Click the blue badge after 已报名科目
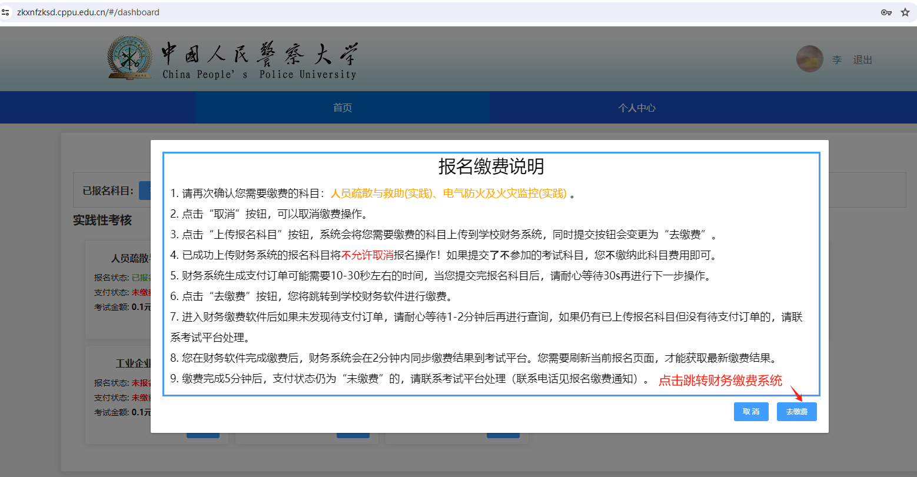The width and height of the screenshot is (917, 477). 145,190
